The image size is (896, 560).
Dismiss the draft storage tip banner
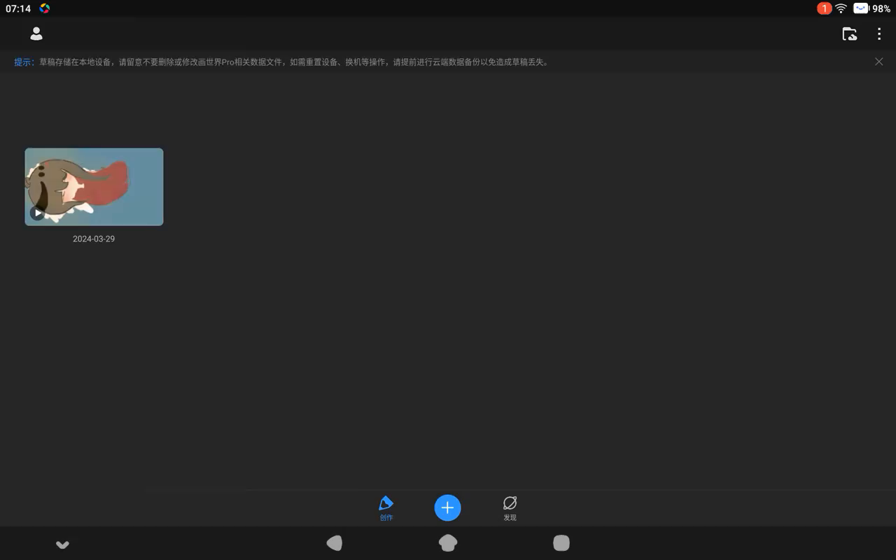[878, 62]
